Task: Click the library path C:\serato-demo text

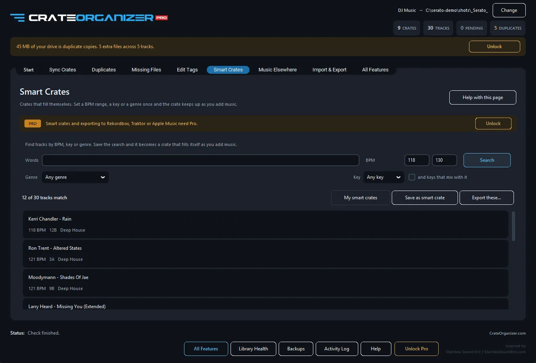Action: pos(456,11)
